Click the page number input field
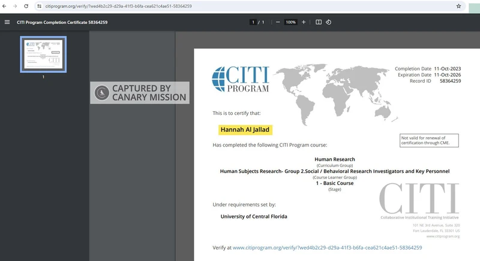The height and width of the screenshot is (261, 480). pos(253,22)
